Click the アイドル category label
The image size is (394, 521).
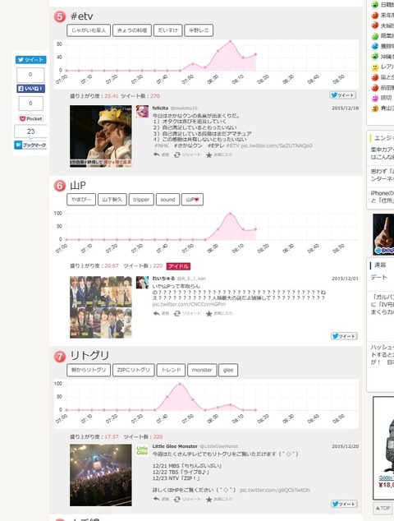click(179, 266)
